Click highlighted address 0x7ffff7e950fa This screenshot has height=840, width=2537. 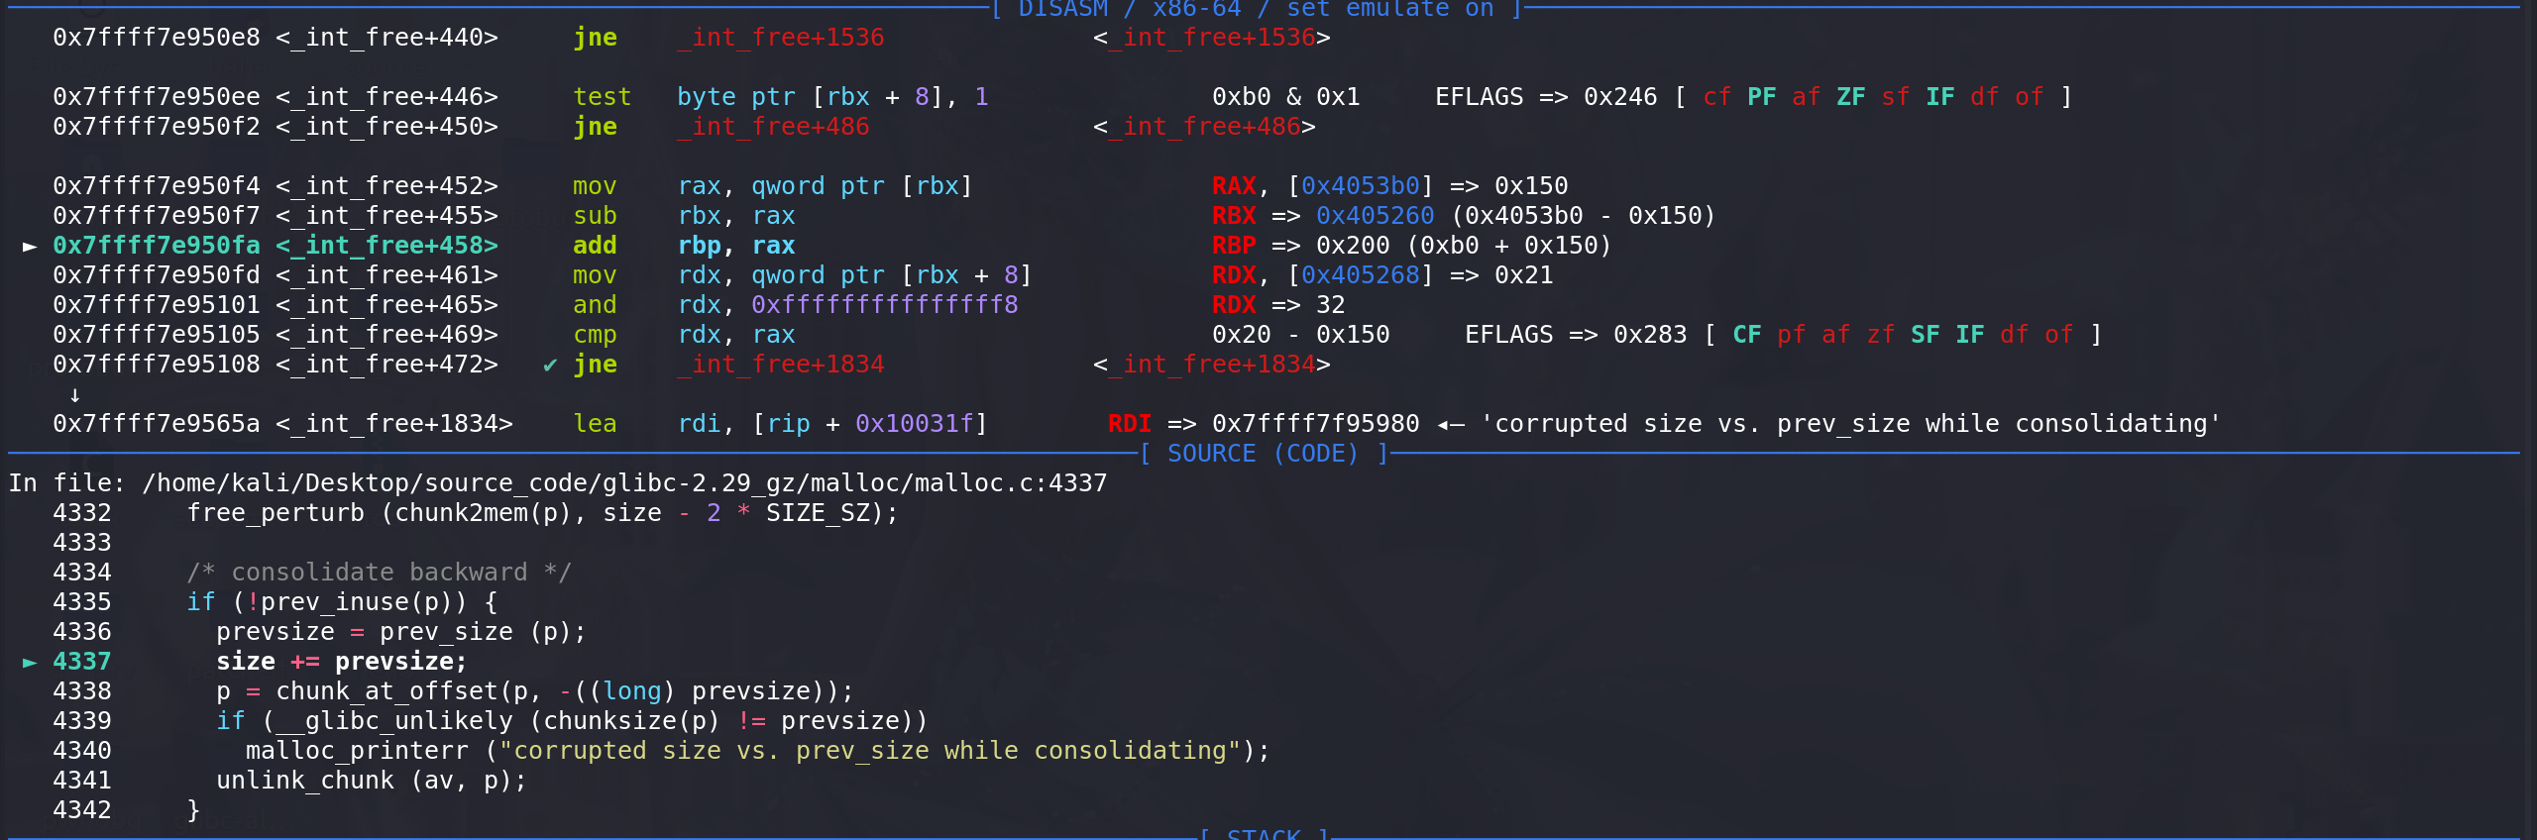[x=157, y=246]
